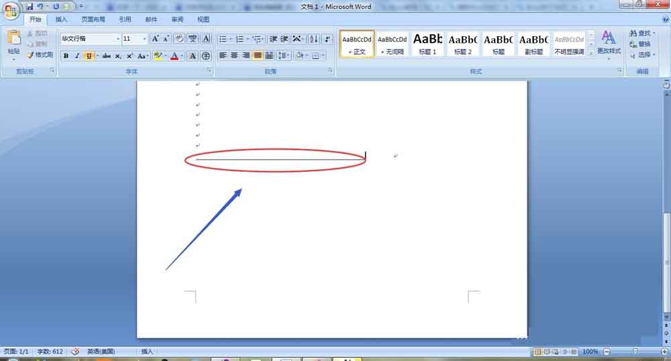This screenshot has width=671, height=361.
Task: Click 替换 (Replace) in editing group
Action: [x=640, y=44]
